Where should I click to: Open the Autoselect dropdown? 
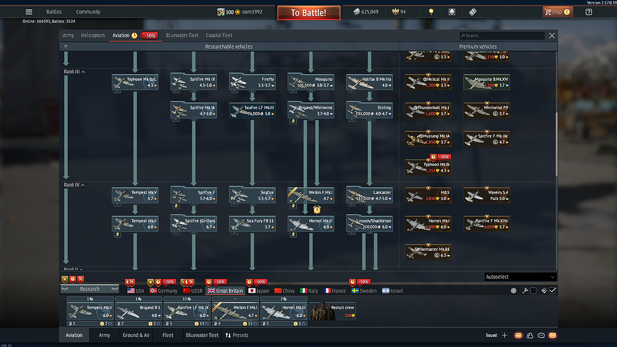[x=520, y=277]
